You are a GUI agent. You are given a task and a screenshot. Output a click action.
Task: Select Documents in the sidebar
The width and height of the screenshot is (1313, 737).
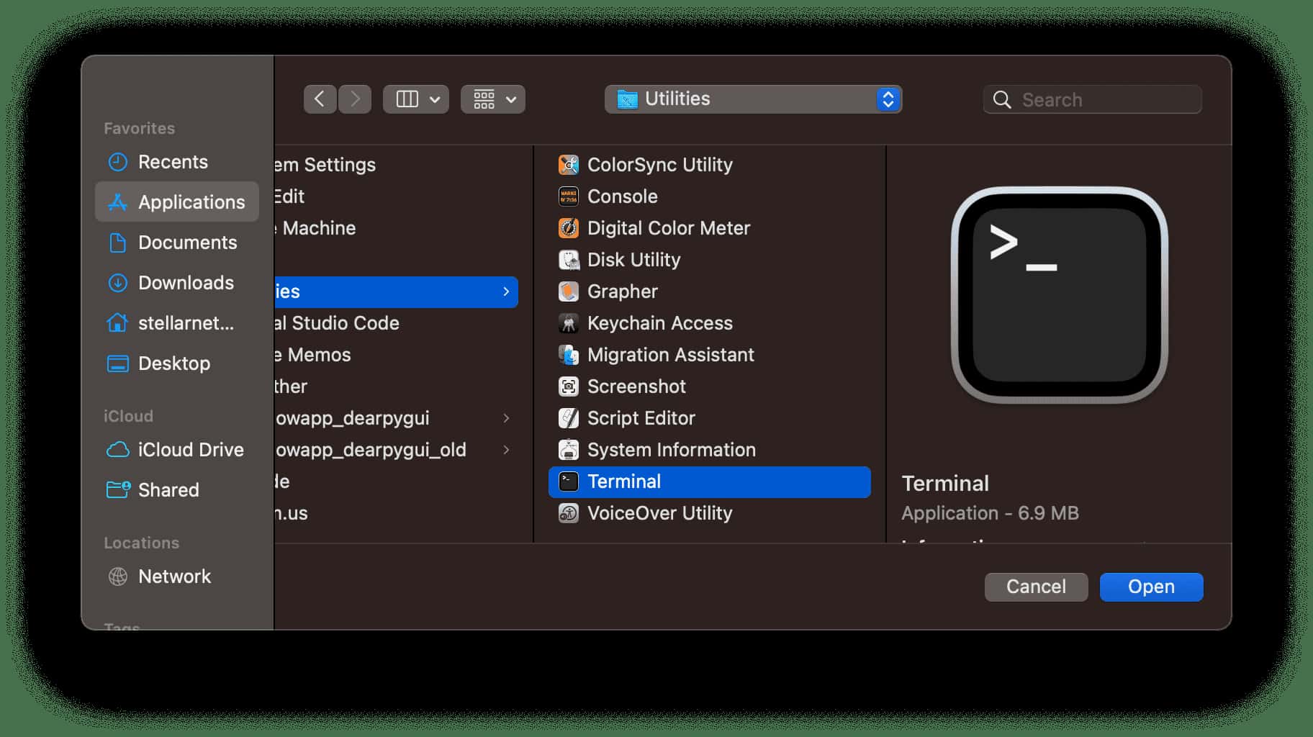[x=177, y=243]
